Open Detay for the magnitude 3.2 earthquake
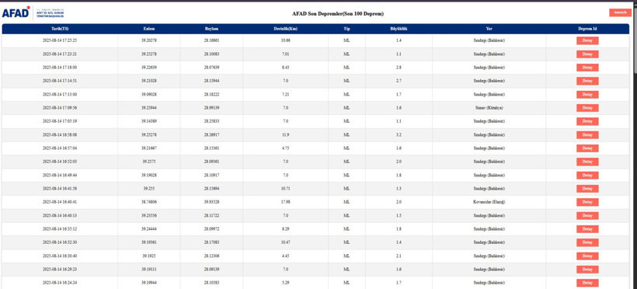 (587, 134)
